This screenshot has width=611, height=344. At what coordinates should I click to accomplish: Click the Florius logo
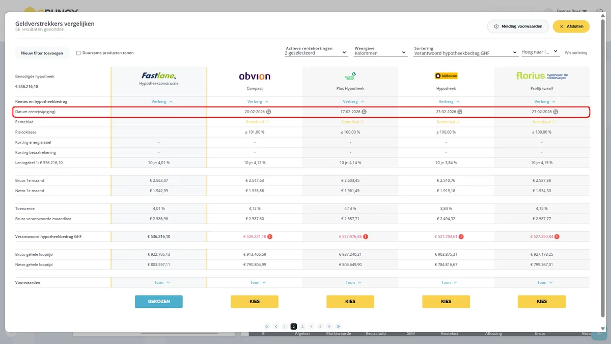pos(542,76)
